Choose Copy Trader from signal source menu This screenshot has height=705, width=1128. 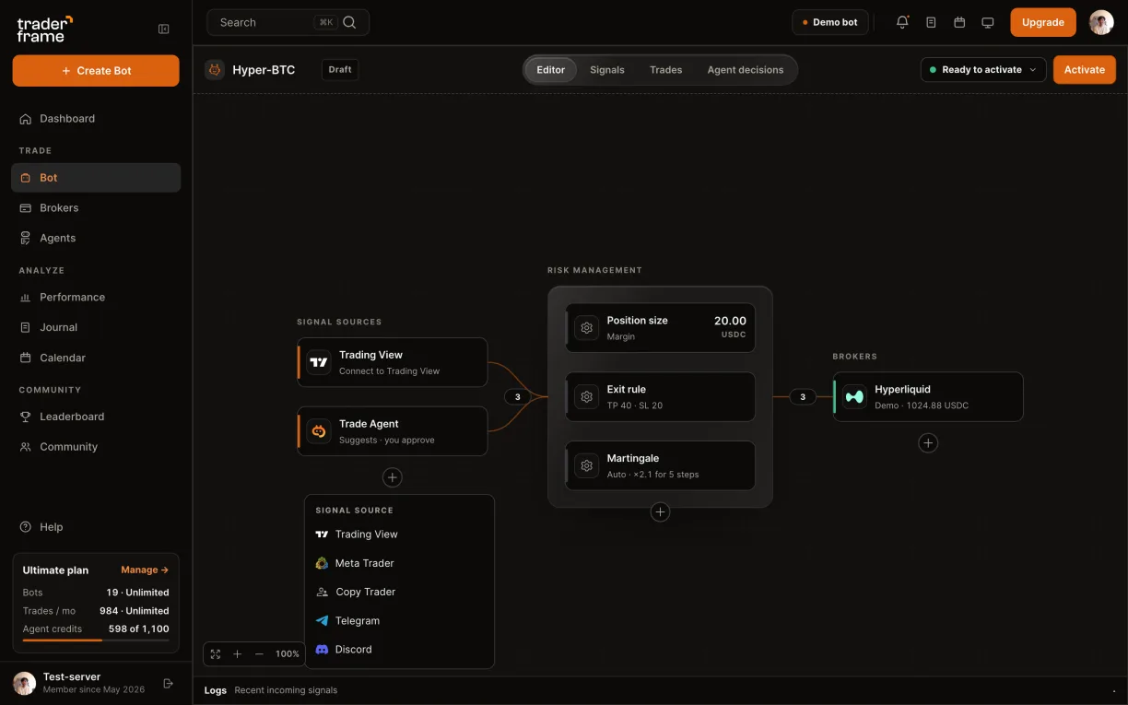(x=399, y=592)
